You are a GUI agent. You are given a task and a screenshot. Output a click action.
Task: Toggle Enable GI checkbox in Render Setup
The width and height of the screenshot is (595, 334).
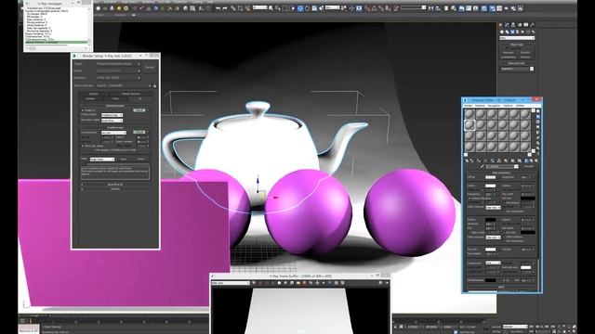[83, 110]
